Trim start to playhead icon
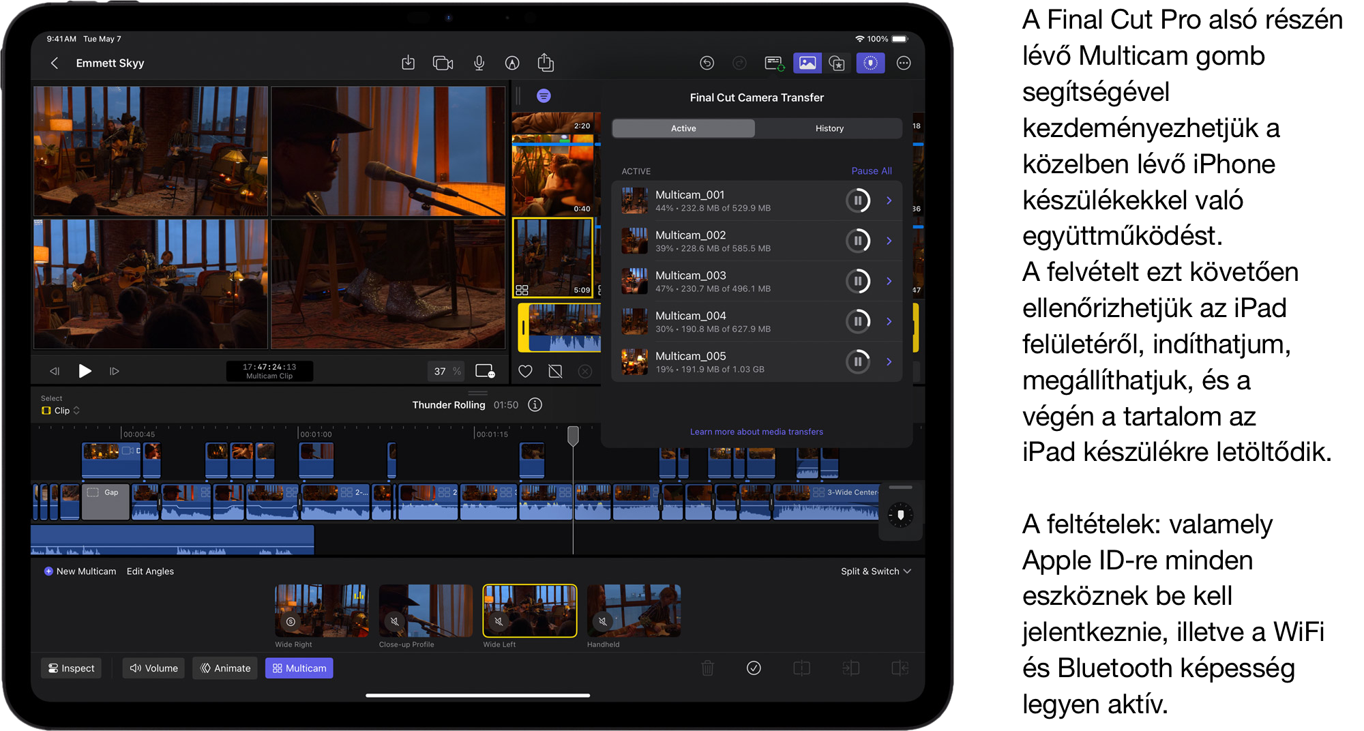1364x731 pixels. pos(851,668)
